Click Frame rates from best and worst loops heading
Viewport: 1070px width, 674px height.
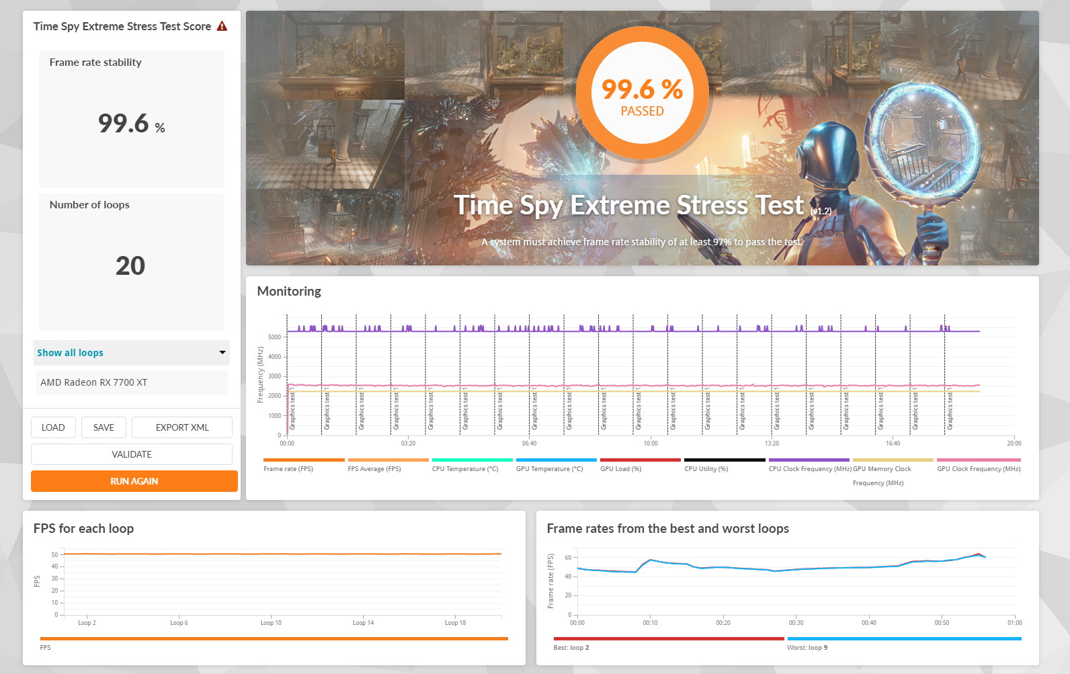668,528
